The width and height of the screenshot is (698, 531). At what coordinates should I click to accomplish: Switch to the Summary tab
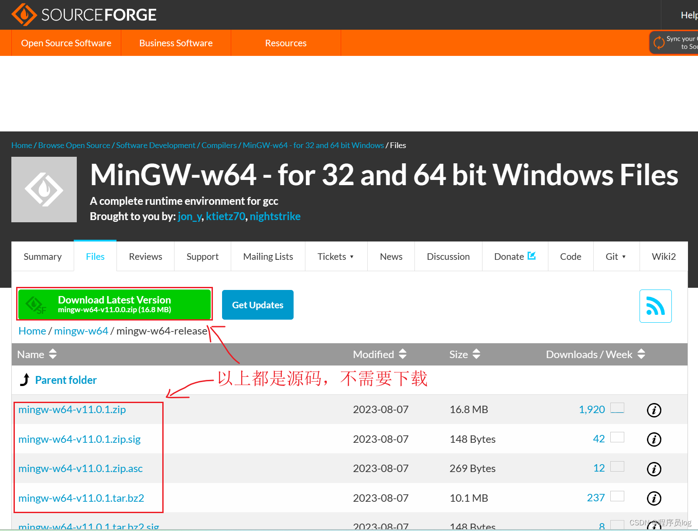point(43,256)
